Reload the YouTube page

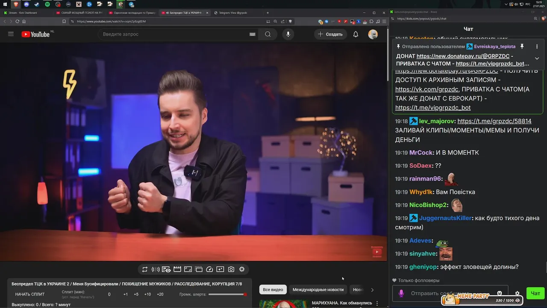[x=18, y=21]
